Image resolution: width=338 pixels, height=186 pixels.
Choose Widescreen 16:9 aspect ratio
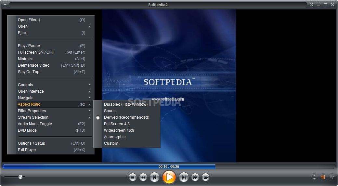pyautogui.click(x=127, y=130)
